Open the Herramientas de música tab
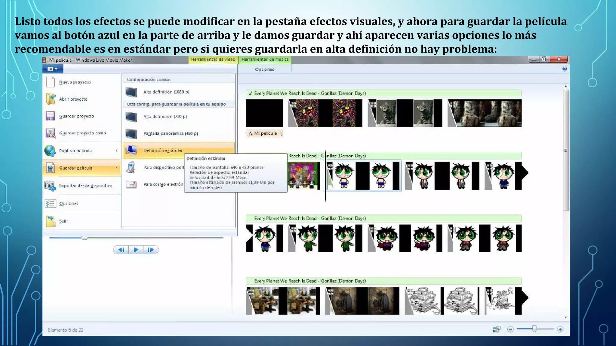The width and height of the screenshot is (616, 346). [265, 59]
